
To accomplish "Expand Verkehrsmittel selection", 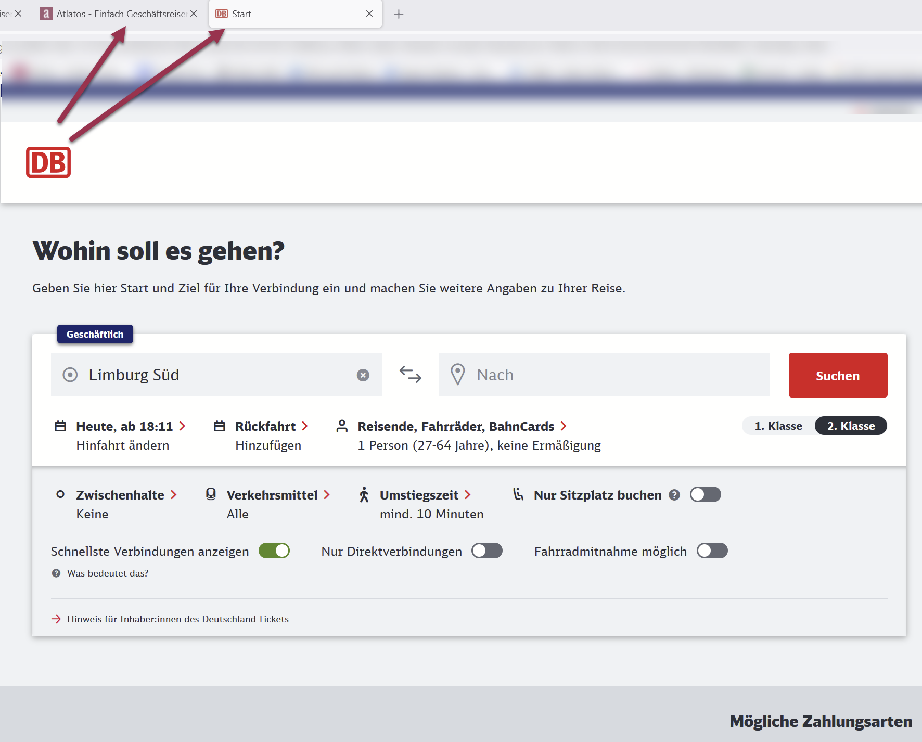I will pyautogui.click(x=272, y=495).
